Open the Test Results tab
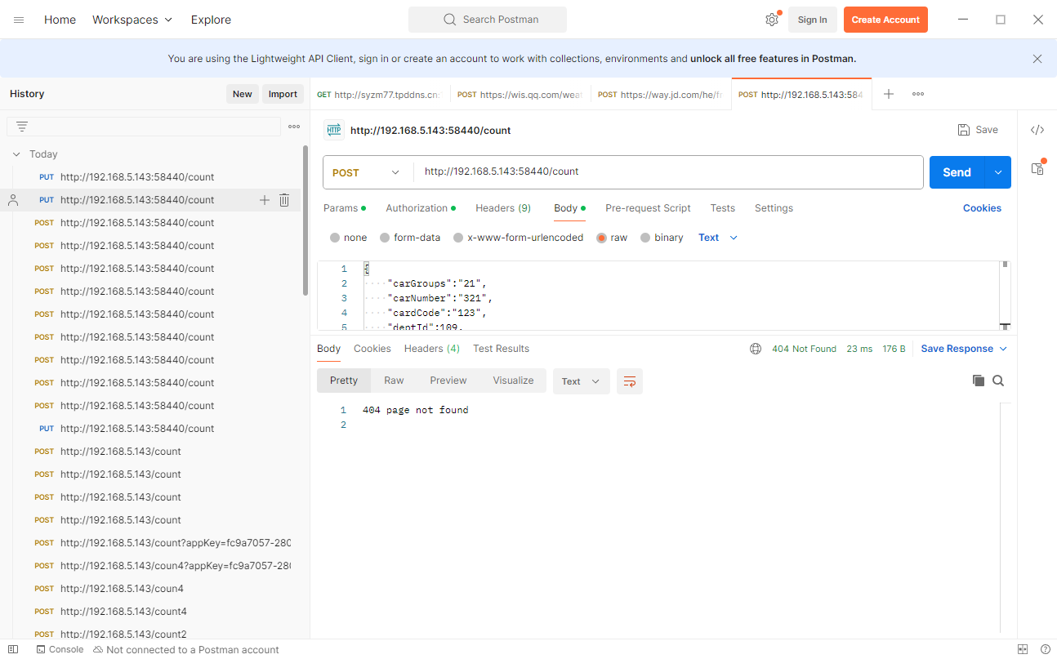Viewport: 1057px width, 659px height. [x=501, y=349]
